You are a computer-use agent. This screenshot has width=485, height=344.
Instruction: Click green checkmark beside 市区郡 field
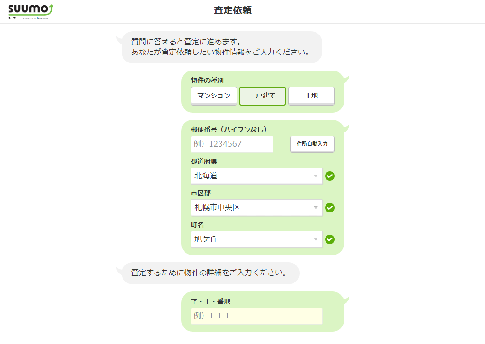[x=330, y=208]
